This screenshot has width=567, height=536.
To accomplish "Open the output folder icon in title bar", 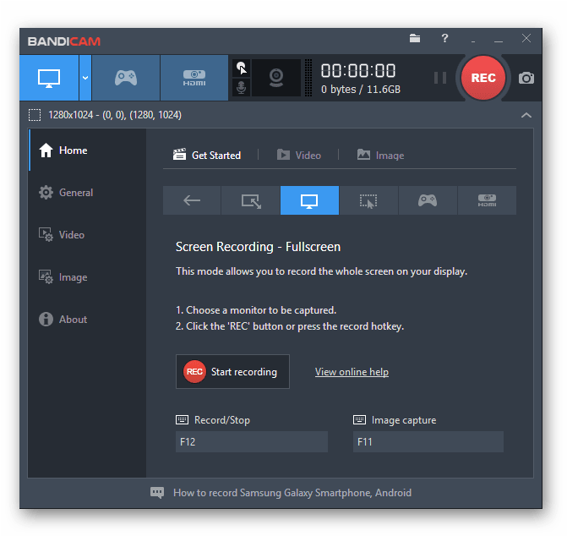I will [415, 39].
